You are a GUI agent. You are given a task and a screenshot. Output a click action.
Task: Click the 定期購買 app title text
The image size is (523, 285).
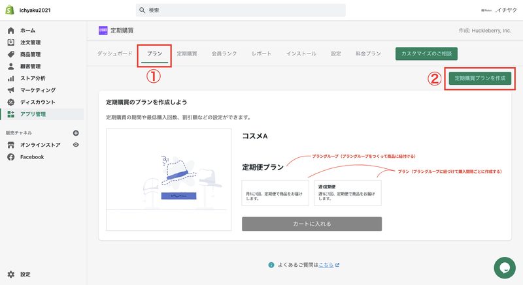tap(122, 31)
